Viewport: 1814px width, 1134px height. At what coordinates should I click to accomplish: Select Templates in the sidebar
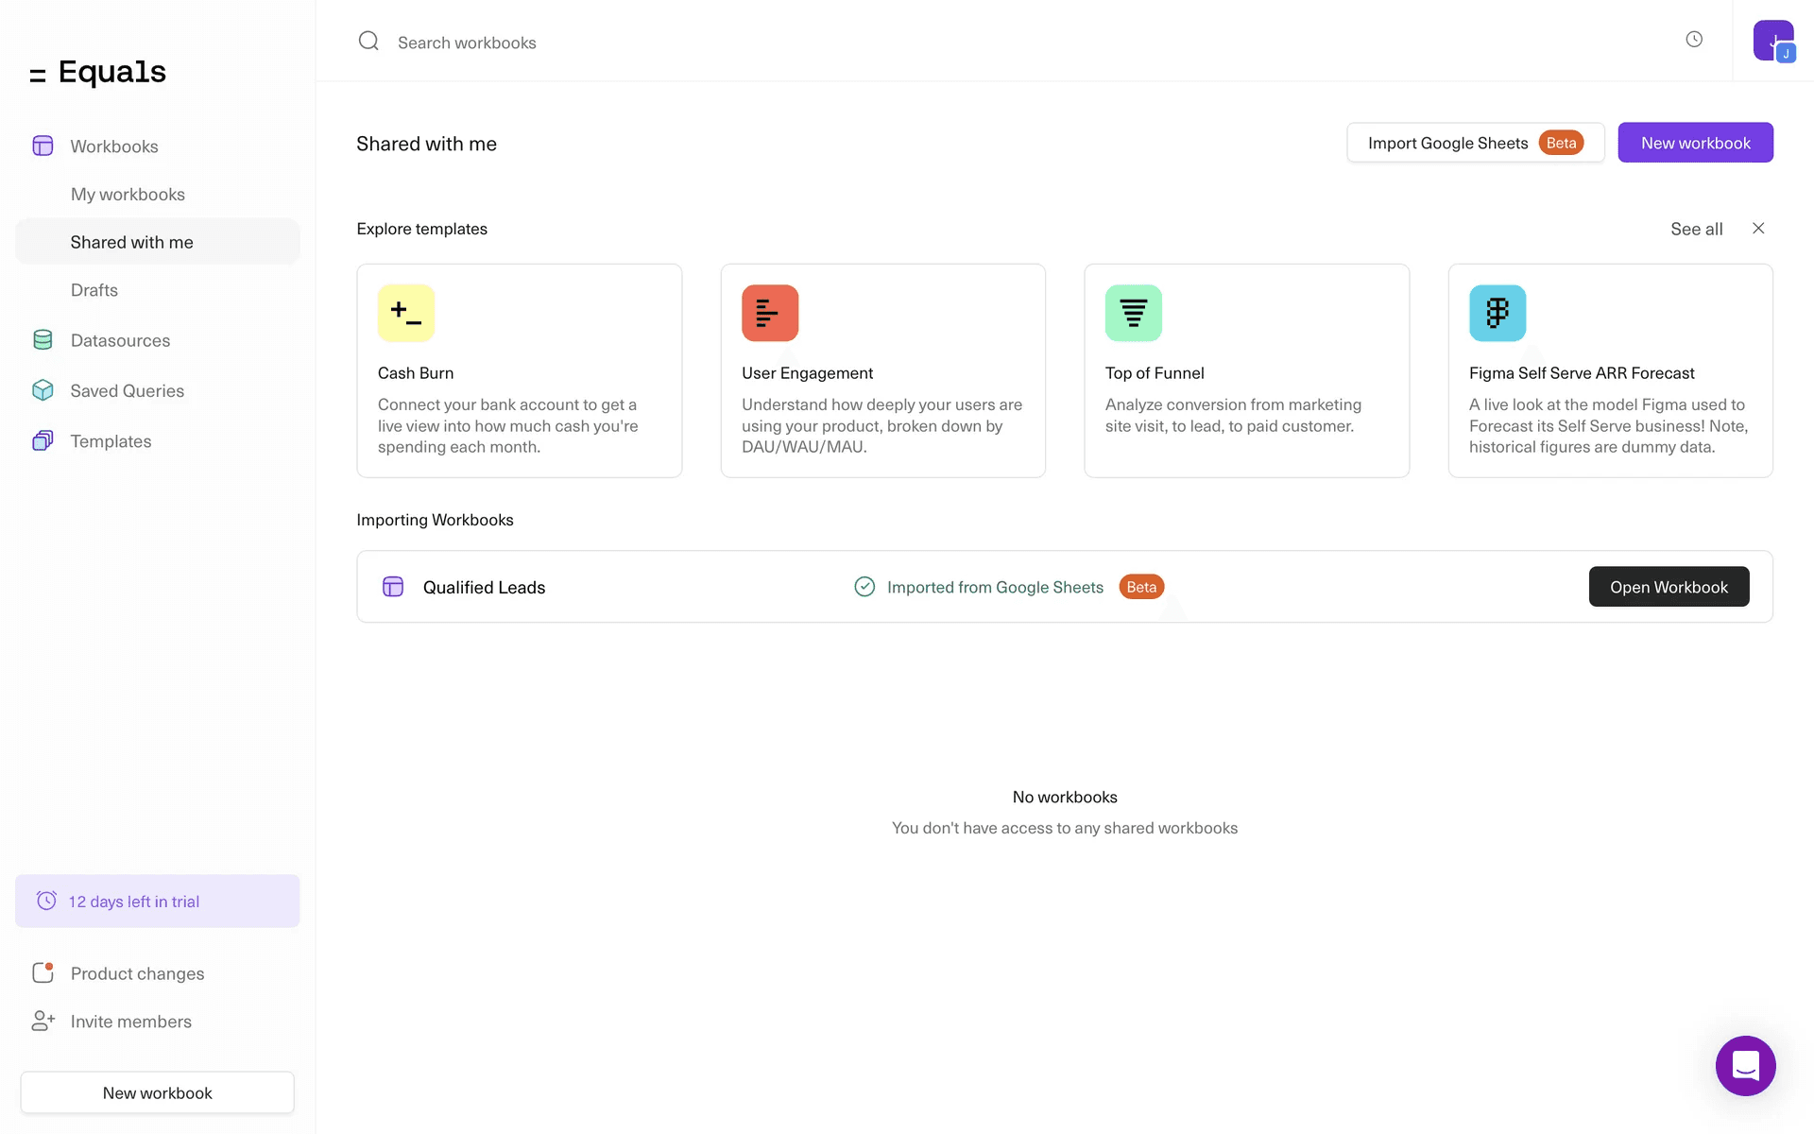coord(111,441)
